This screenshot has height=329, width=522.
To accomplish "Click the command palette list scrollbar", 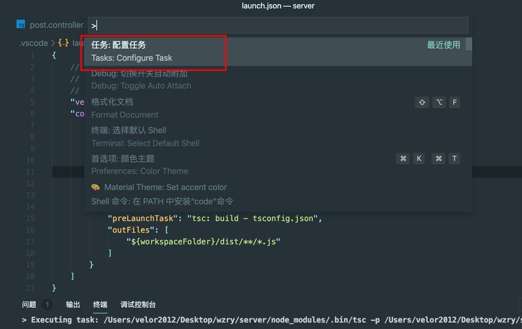I will click(x=469, y=44).
